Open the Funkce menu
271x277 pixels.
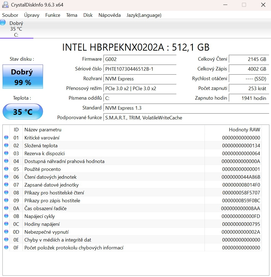[x=53, y=15]
